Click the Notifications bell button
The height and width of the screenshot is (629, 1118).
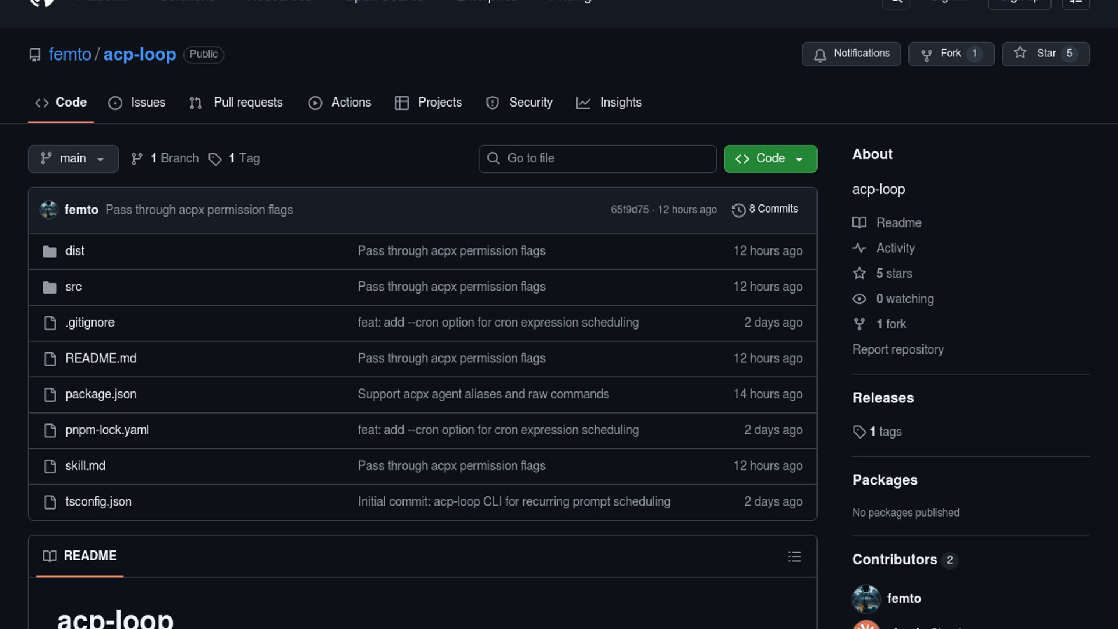pos(851,54)
